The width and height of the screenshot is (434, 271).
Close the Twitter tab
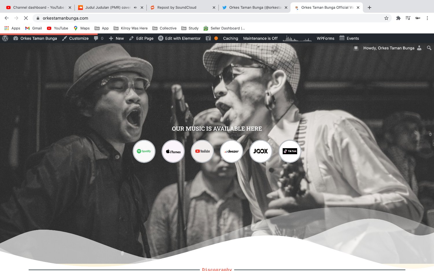click(x=286, y=8)
